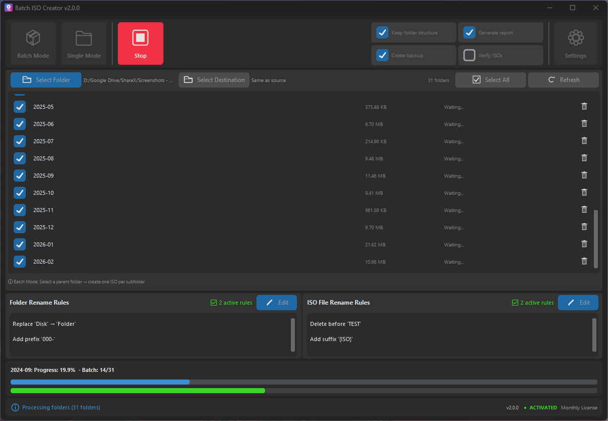Open the Settings gear
The image size is (608, 421).
tap(576, 44)
